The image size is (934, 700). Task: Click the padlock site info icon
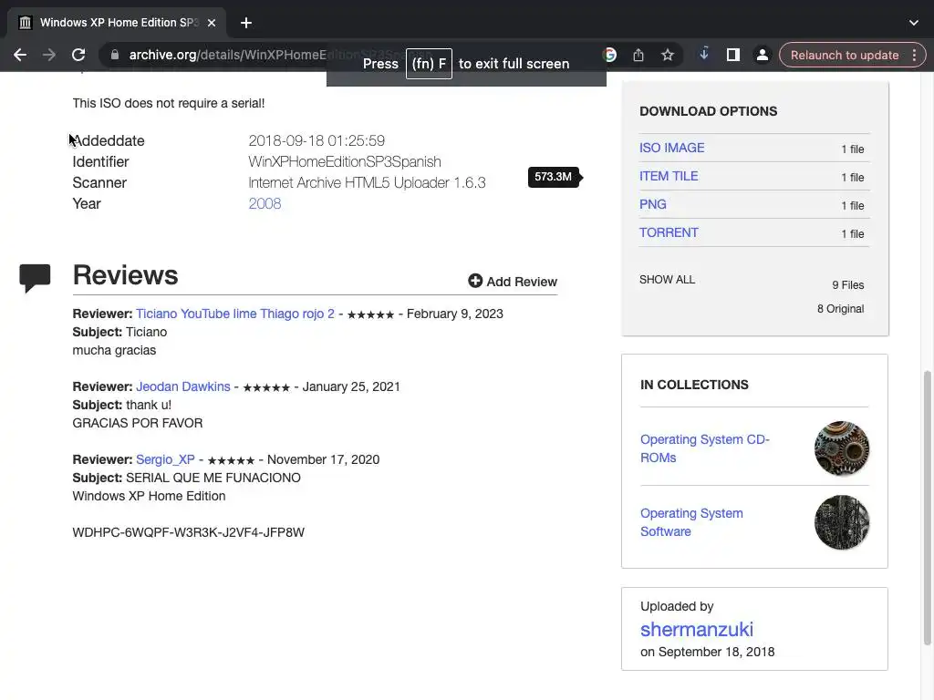point(114,55)
